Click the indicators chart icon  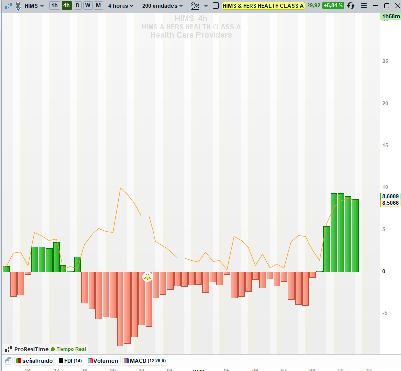tap(195, 6)
